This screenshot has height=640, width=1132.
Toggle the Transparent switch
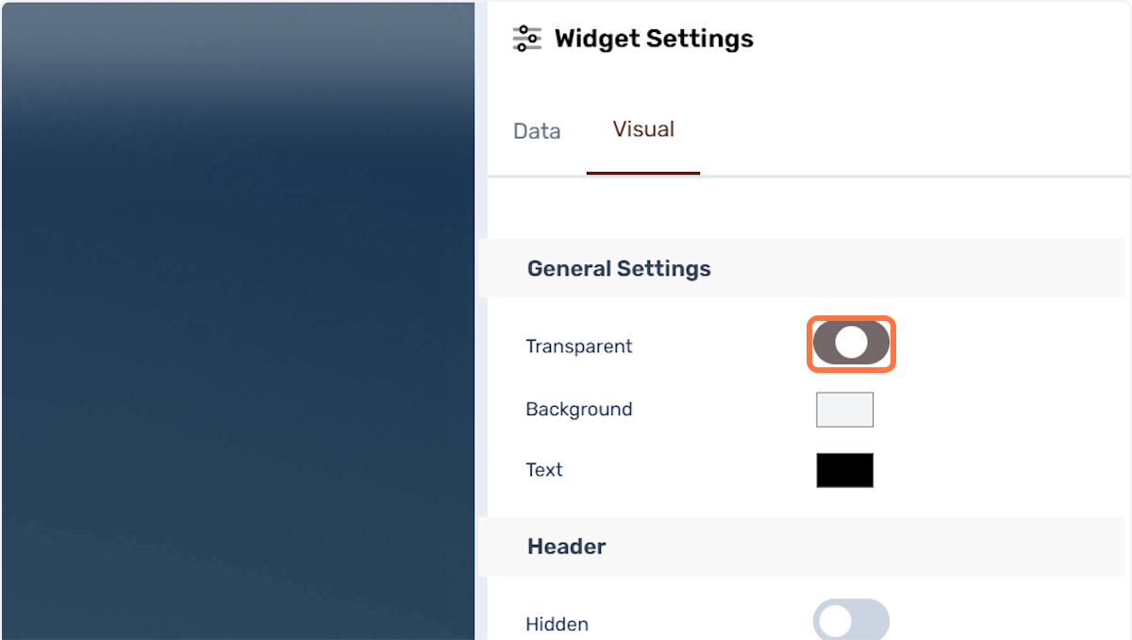(851, 344)
